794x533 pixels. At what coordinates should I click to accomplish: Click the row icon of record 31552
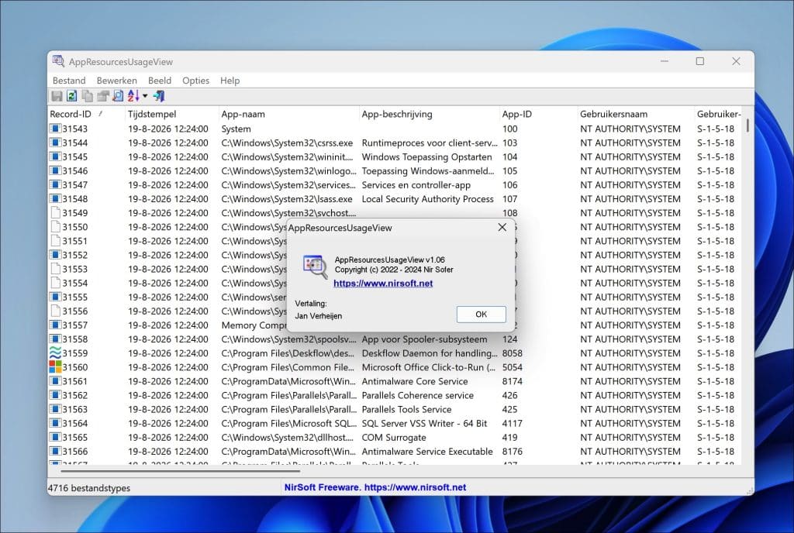tap(55, 255)
